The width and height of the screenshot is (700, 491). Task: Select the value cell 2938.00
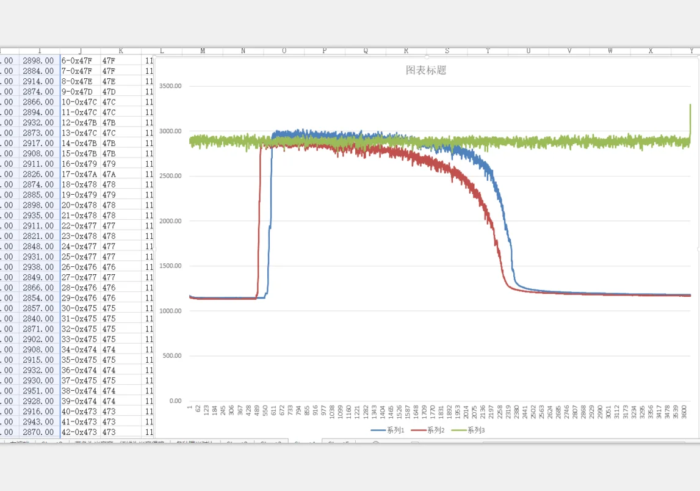[39, 267]
